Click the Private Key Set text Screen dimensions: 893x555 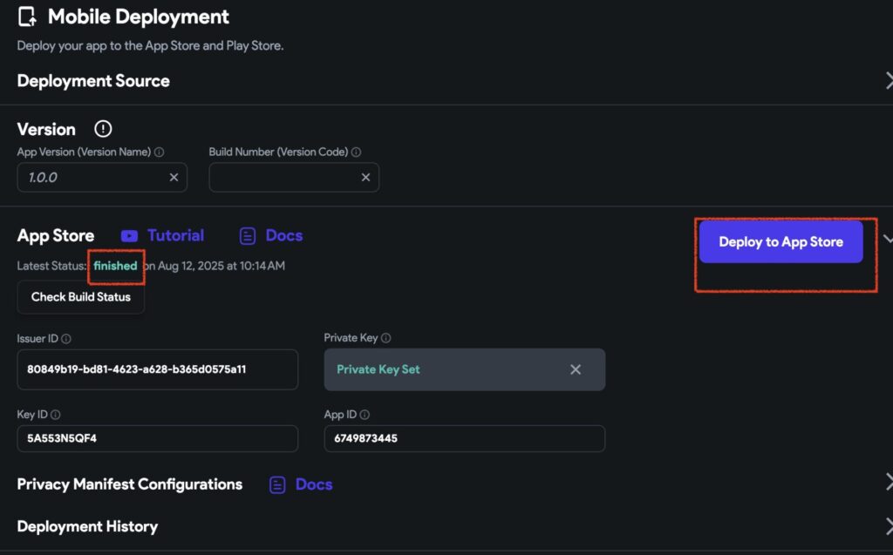[378, 369]
